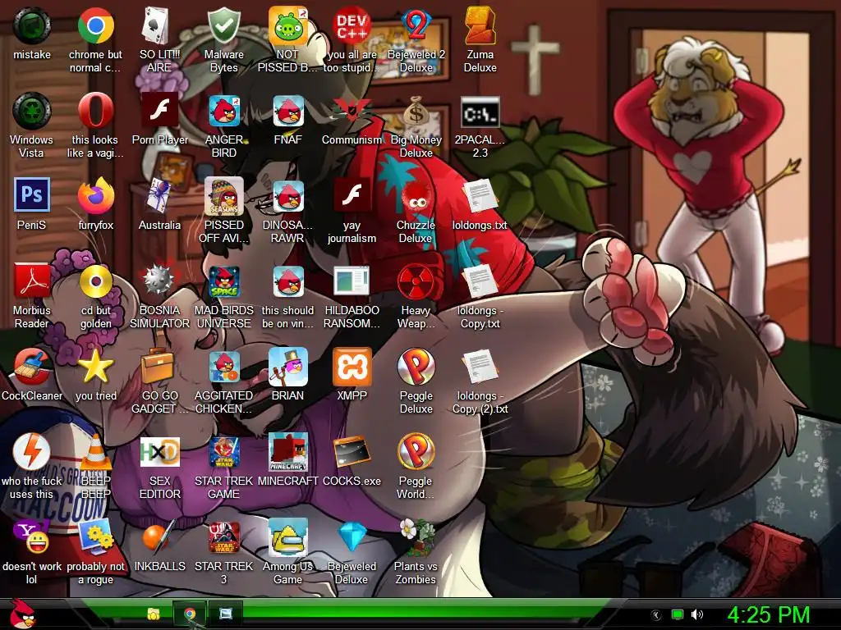Launch the furryfox Firefox icon
The image size is (841, 630).
[95, 196]
